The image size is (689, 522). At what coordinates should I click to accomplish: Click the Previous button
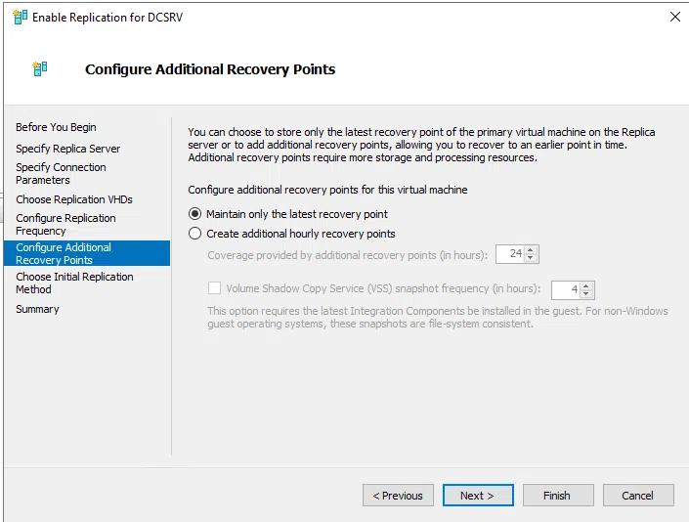398,496
